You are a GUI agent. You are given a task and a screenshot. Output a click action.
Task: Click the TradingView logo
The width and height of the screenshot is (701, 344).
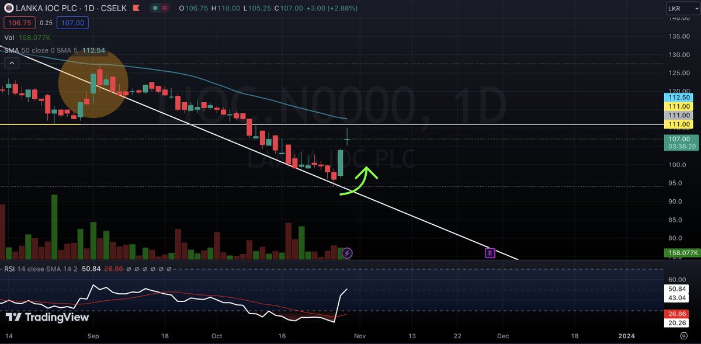pyautogui.click(x=47, y=317)
